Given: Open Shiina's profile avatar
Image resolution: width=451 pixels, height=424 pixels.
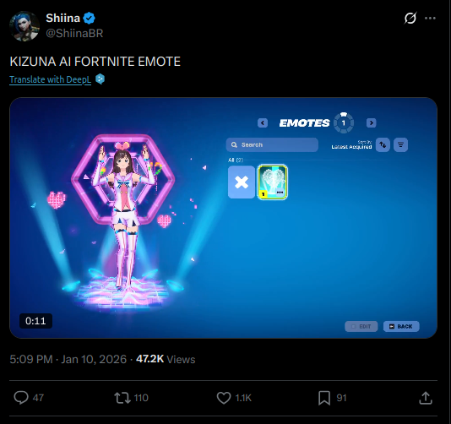Looking at the screenshot, I should pos(24,26).
